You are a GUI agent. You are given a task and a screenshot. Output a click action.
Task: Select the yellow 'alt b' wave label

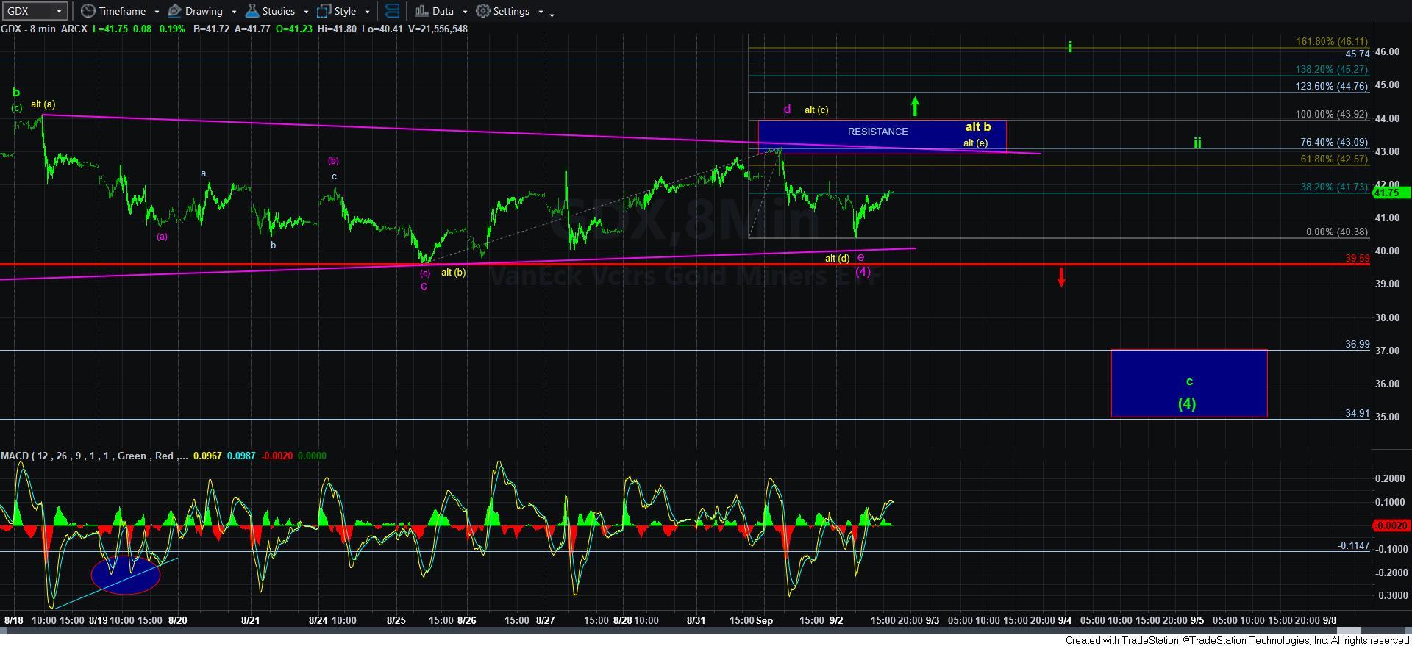click(x=977, y=126)
